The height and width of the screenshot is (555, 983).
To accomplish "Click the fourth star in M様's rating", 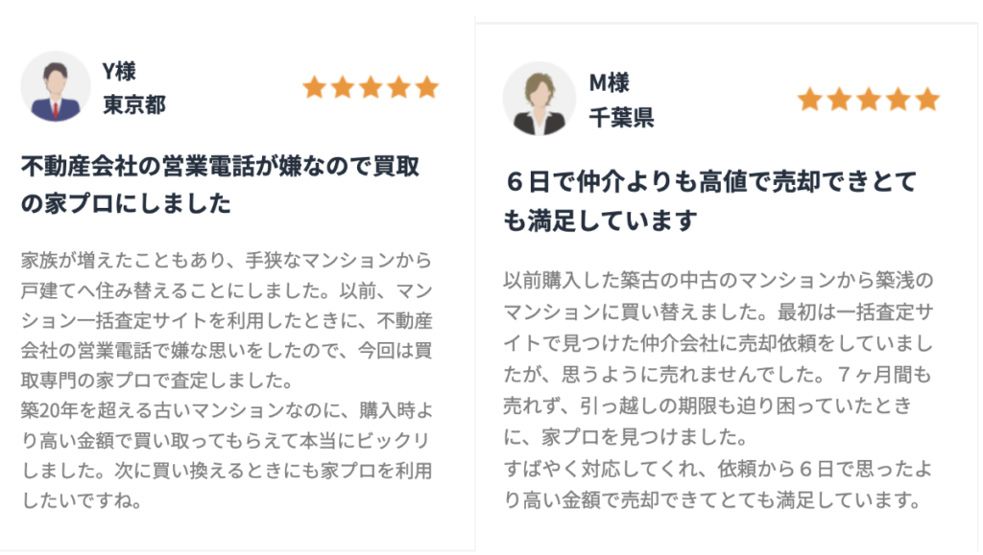I will (x=898, y=100).
